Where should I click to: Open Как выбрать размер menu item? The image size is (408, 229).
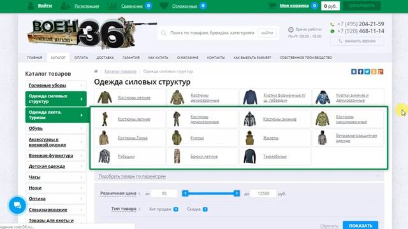[252, 58]
